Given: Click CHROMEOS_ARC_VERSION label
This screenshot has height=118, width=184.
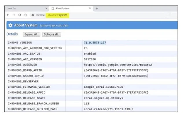Looking at the screenshot, I should click(25, 59).
